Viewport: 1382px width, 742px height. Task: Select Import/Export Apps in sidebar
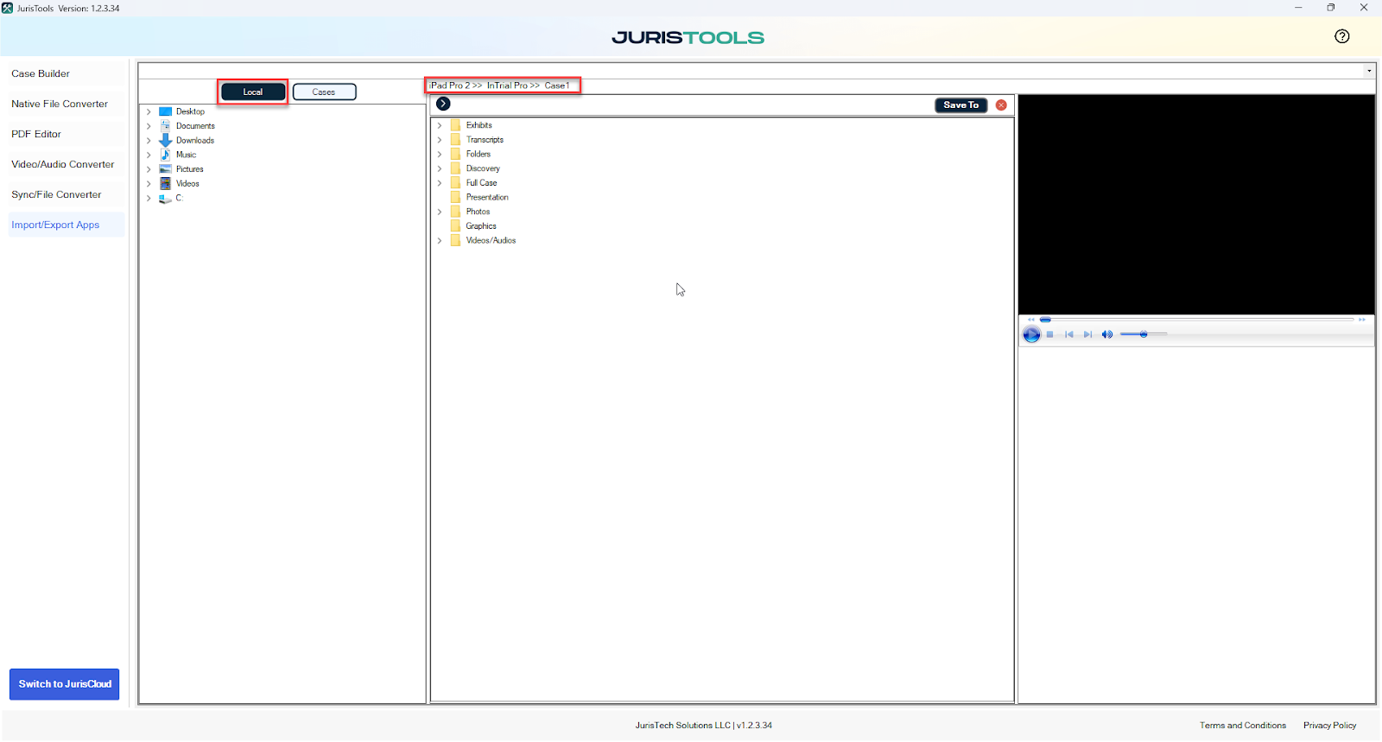pos(67,225)
